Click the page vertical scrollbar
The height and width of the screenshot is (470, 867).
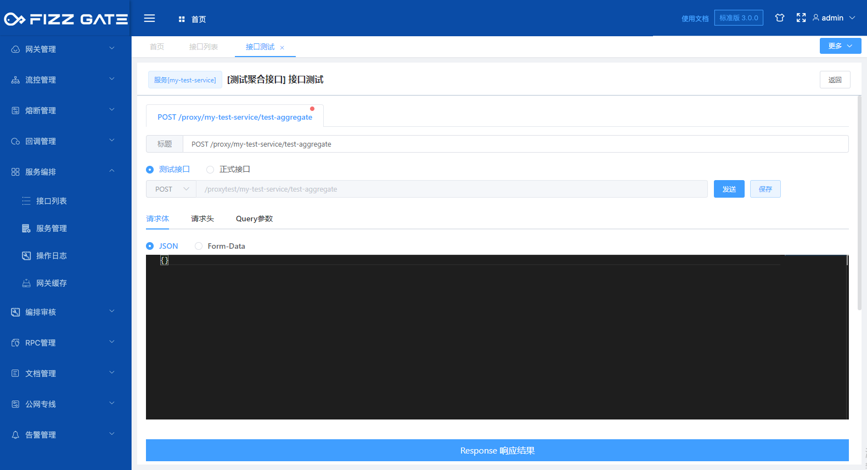tap(859, 203)
